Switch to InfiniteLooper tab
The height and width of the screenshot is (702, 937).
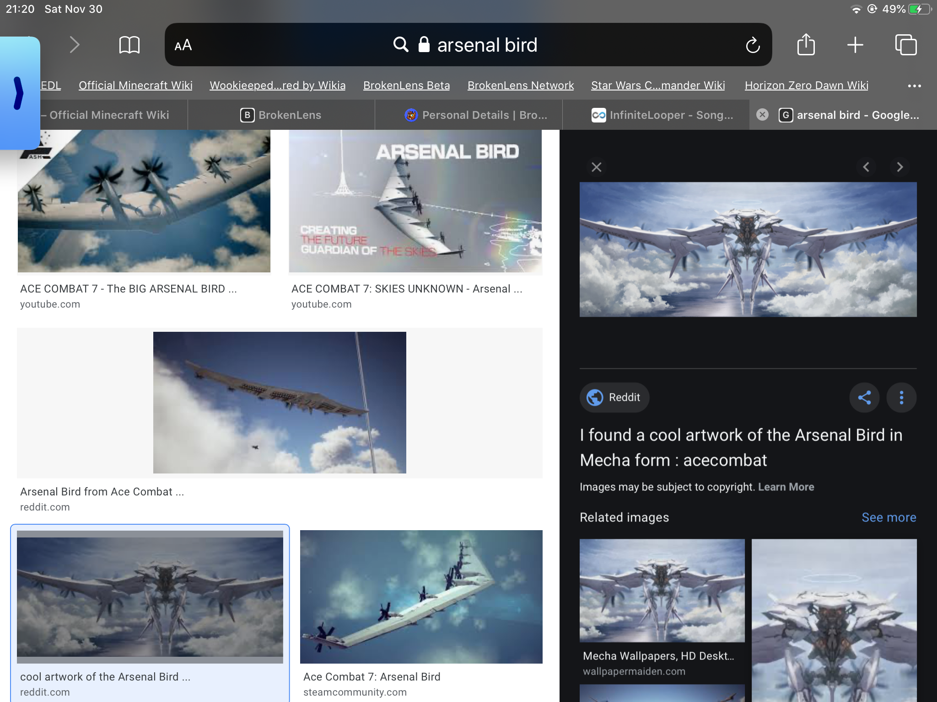656,115
